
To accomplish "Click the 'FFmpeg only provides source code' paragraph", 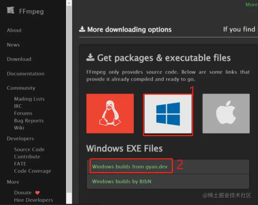I will pos(168,76).
